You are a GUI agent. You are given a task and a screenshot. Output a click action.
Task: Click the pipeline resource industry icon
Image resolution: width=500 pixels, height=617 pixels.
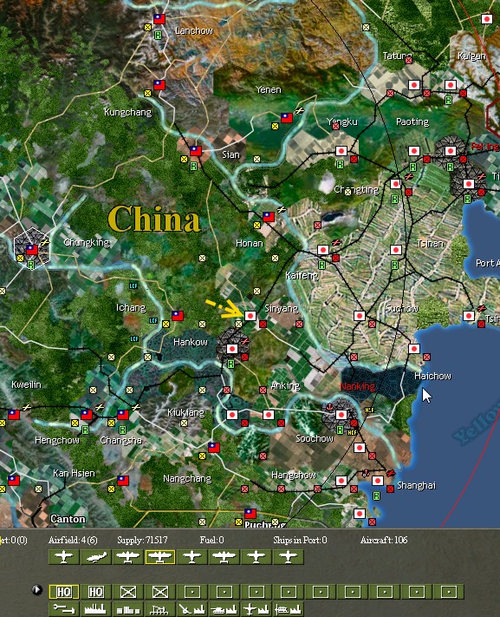[64, 608]
